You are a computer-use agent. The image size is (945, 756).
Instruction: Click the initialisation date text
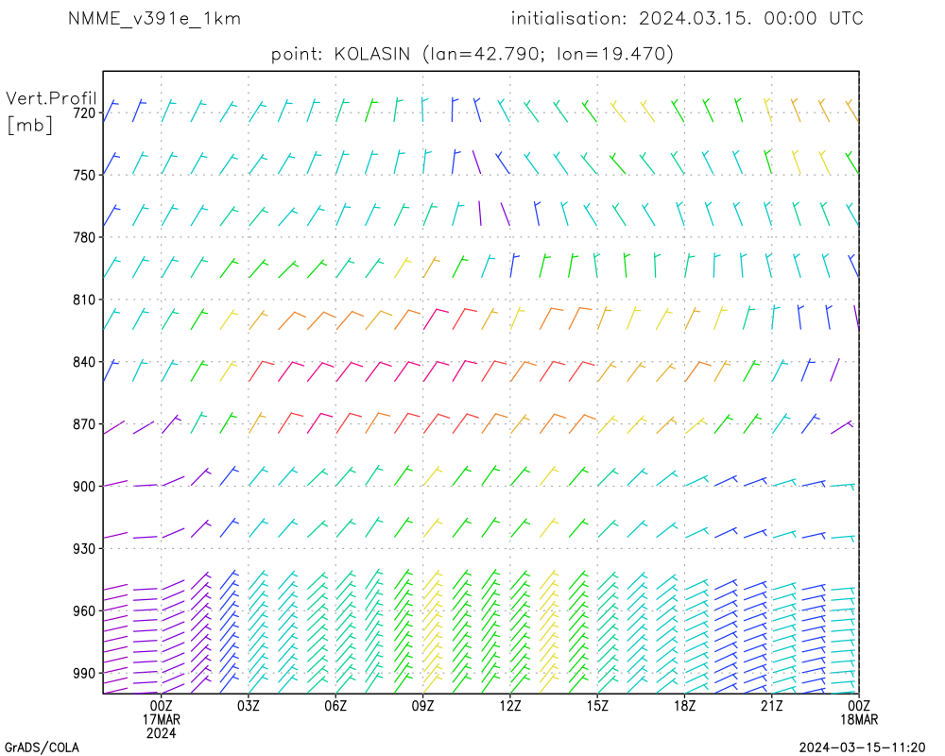tap(687, 19)
